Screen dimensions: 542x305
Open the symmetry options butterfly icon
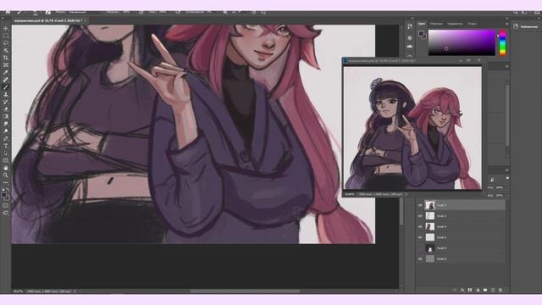click(263, 12)
